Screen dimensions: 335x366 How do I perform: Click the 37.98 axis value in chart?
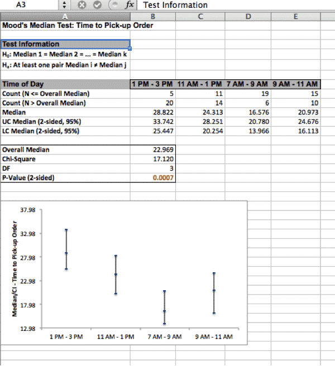(27, 210)
